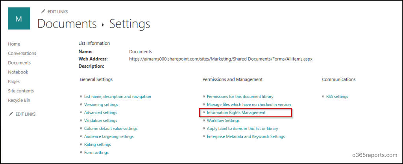Image resolution: width=403 pixels, height=164 pixels.
Task: Go to Home in the sidebar
Action: click(x=14, y=44)
